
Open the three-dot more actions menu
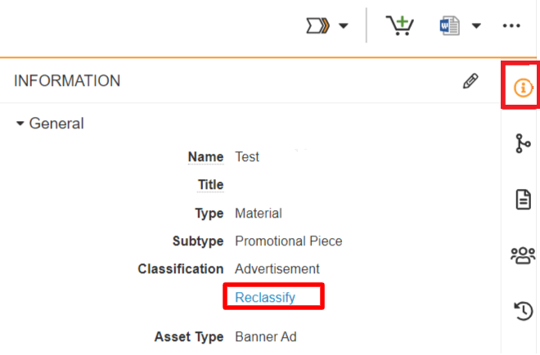[512, 26]
